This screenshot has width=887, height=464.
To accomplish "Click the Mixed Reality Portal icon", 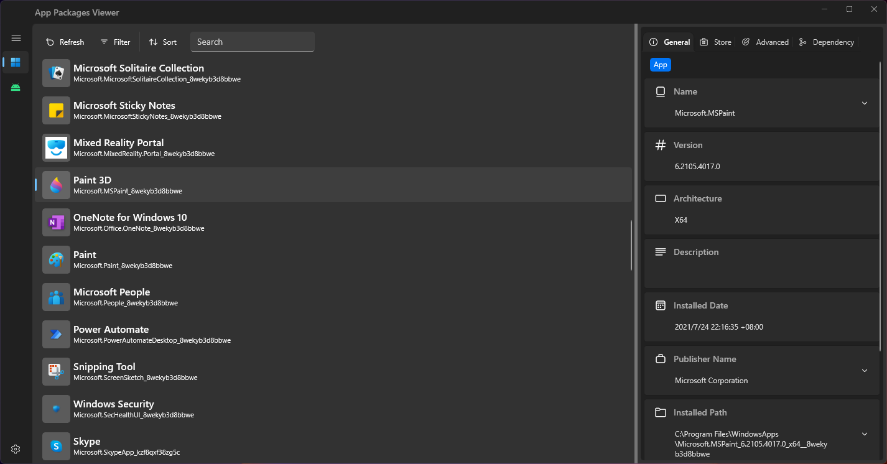I will click(56, 148).
